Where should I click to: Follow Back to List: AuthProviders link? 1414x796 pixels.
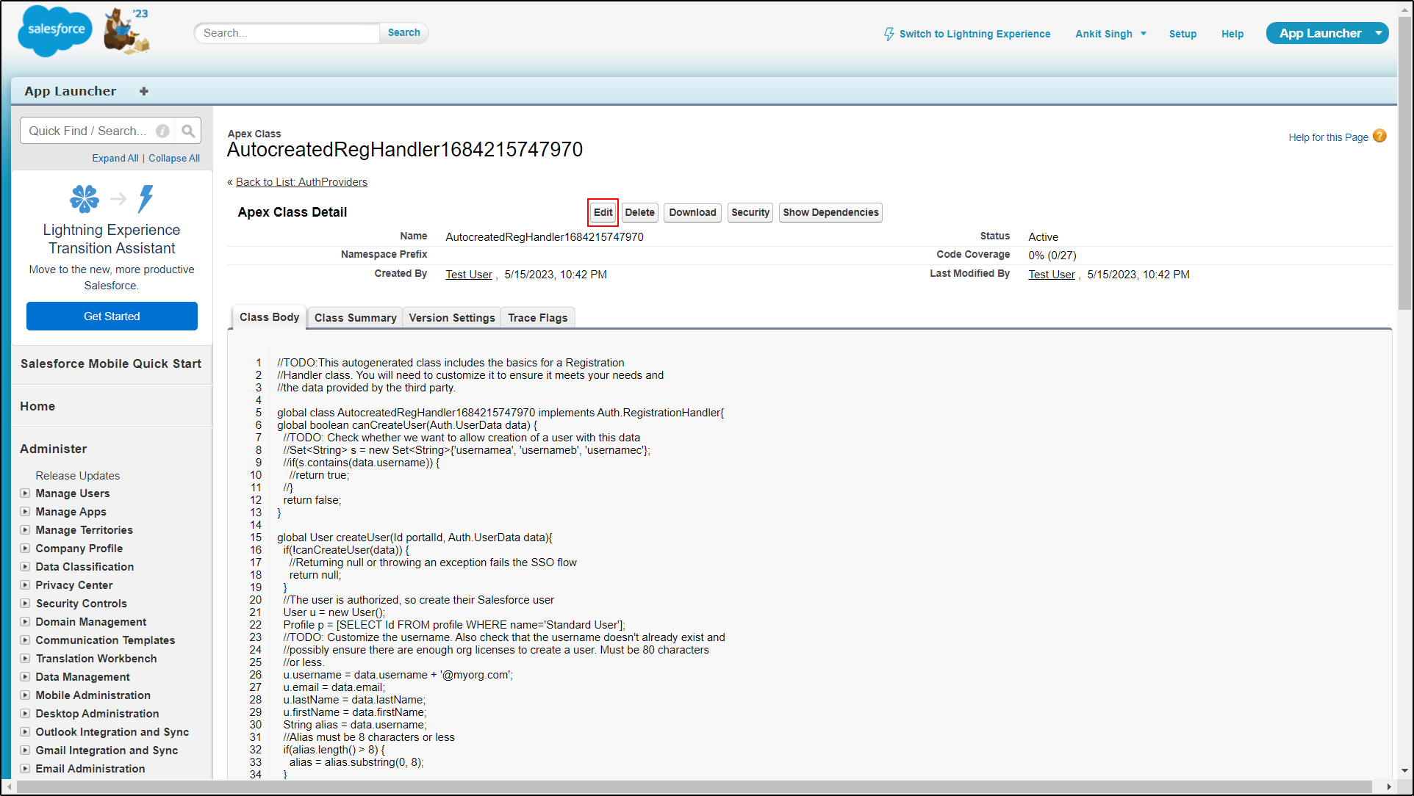(301, 182)
